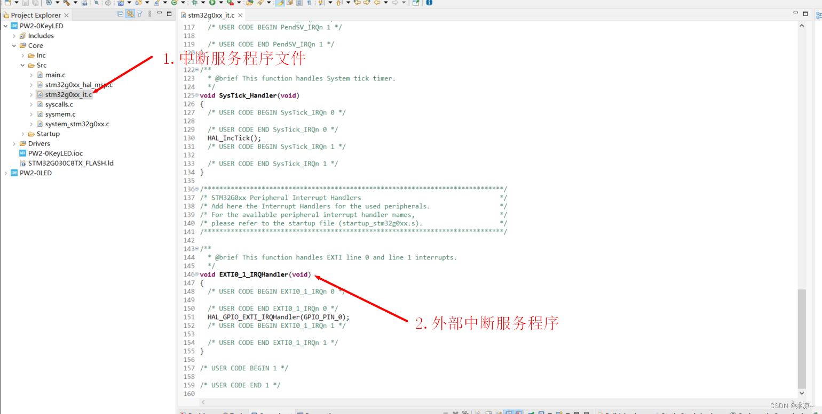Expand the Drivers folder
This screenshot has width=822, height=414.
coord(14,144)
